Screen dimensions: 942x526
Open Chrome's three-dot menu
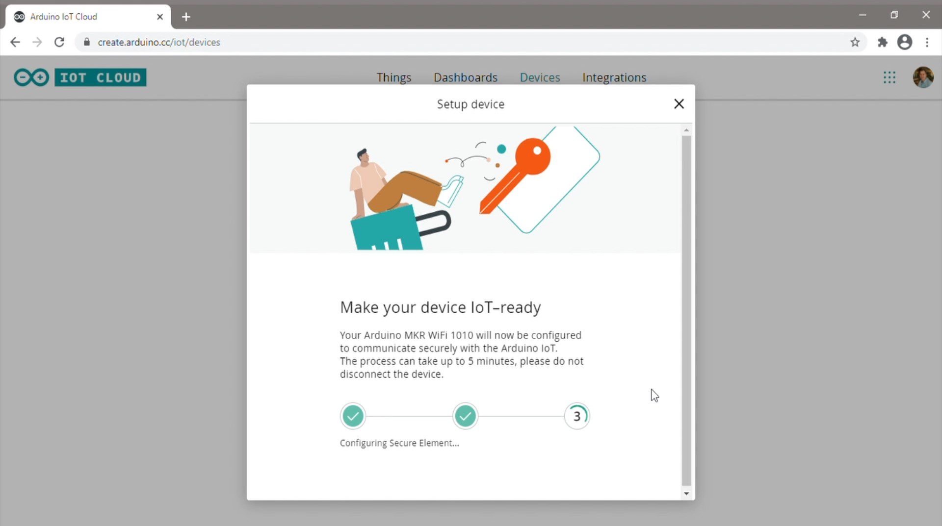[x=927, y=42]
